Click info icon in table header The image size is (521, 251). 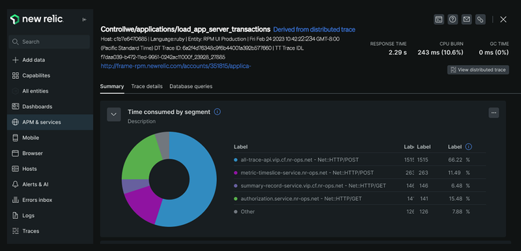tap(468, 147)
